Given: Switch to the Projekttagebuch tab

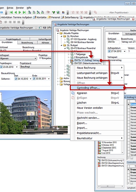Looking at the screenshot, I should (x=14, y=39).
